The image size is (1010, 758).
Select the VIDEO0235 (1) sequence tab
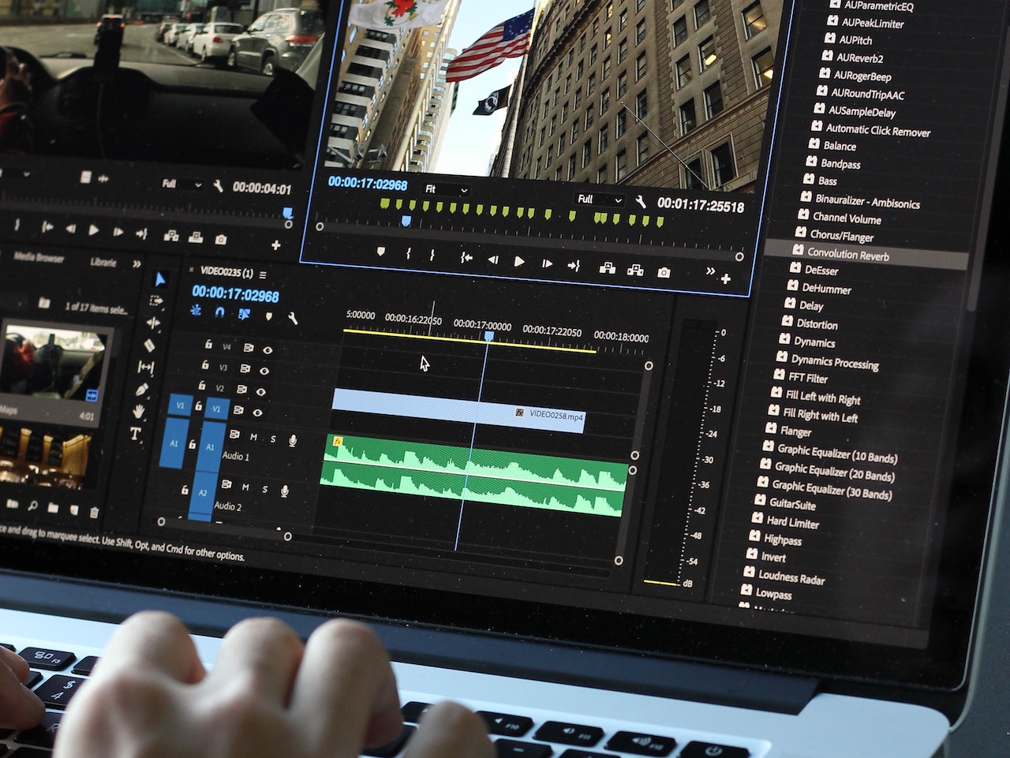[x=226, y=272]
